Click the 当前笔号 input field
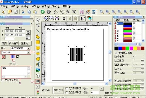This screenshot has height=98, width=146. coord(138,57)
